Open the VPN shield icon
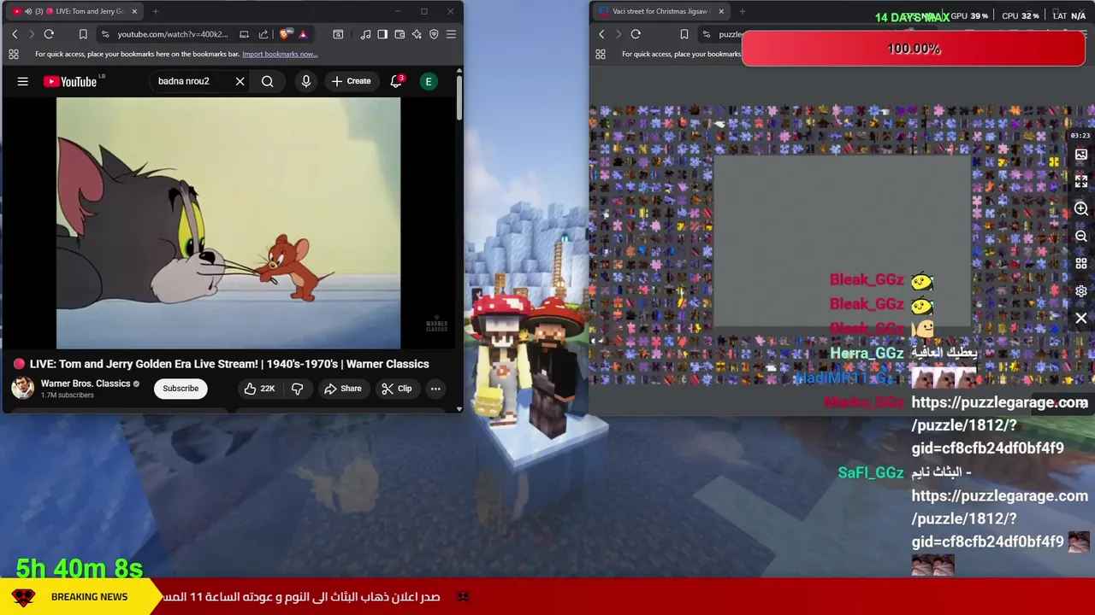 pos(434,34)
